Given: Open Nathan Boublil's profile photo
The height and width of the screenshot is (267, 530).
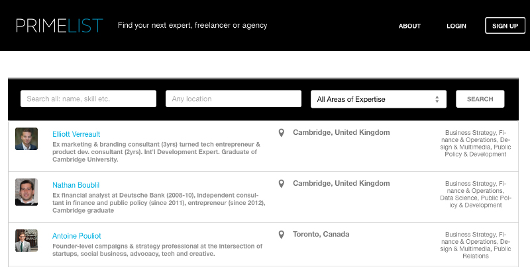Looking at the screenshot, I should pyautogui.click(x=26, y=192).
